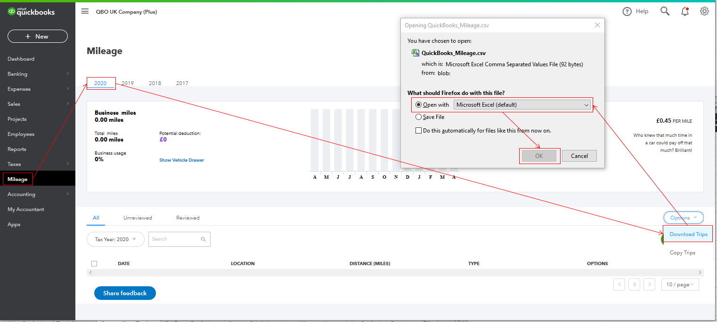
Task: Click Cancel in the file dialog
Action: click(x=579, y=156)
